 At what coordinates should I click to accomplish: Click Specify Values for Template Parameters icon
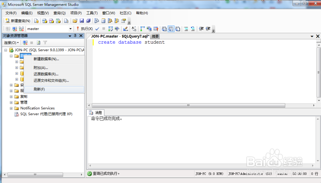[134, 29]
